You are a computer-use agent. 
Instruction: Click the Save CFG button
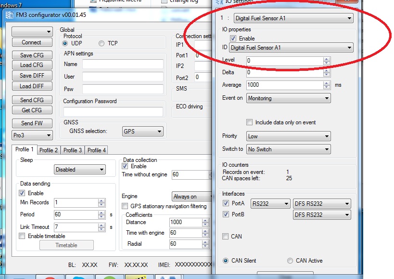click(x=32, y=55)
